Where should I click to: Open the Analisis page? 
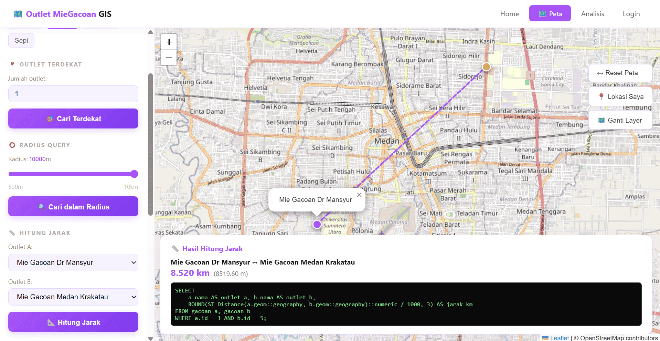[x=593, y=14]
